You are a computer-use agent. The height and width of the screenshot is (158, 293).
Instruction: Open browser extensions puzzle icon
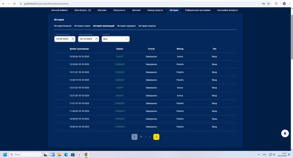pos(276,3)
